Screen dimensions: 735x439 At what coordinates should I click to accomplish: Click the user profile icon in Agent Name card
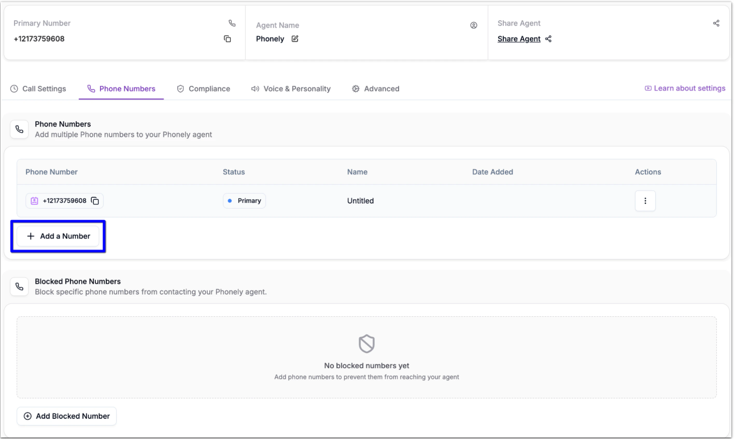point(473,25)
